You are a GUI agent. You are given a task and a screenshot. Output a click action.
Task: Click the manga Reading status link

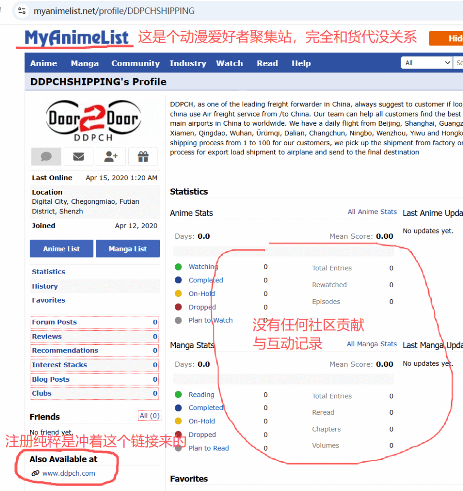point(201,395)
